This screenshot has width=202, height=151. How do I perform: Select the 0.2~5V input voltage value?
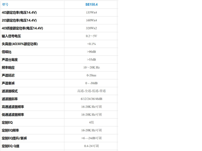coord(91,36)
